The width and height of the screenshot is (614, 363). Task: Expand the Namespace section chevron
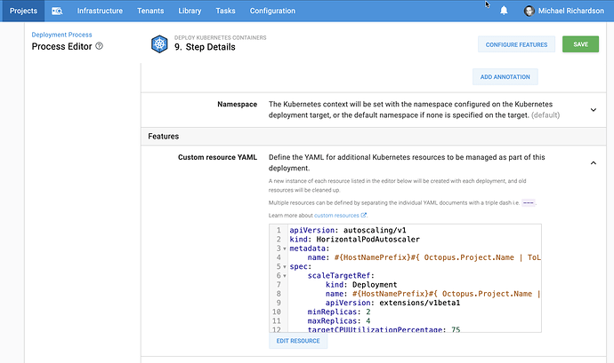pyautogui.click(x=594, y=110)
